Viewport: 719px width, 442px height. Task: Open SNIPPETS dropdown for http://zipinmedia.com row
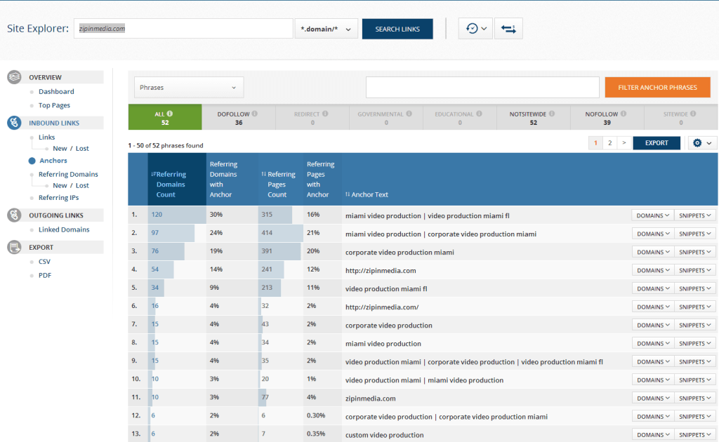coord(695,270)
